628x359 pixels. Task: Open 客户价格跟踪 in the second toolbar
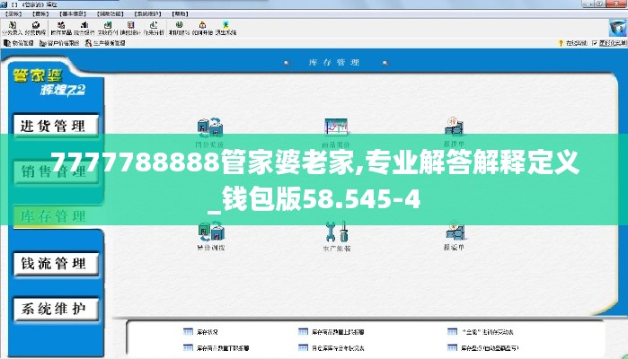pos(61,42)
